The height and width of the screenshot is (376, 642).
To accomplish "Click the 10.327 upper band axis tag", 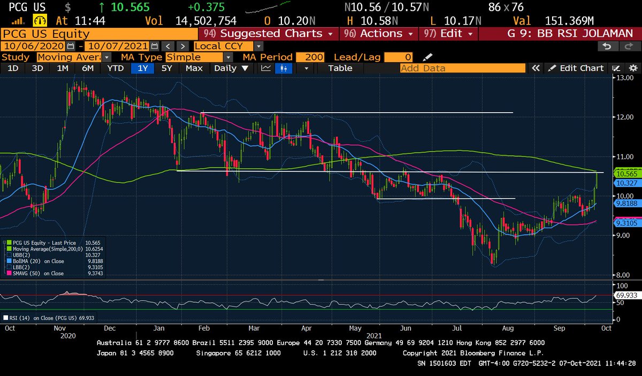I will pyautogui.click(x=628, y=183).
